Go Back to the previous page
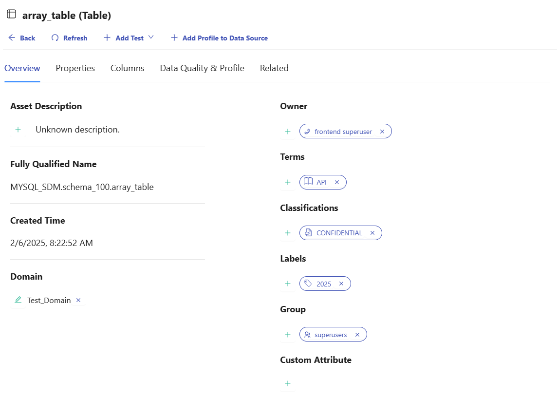 pyautogui.click(x=22, y=38)
